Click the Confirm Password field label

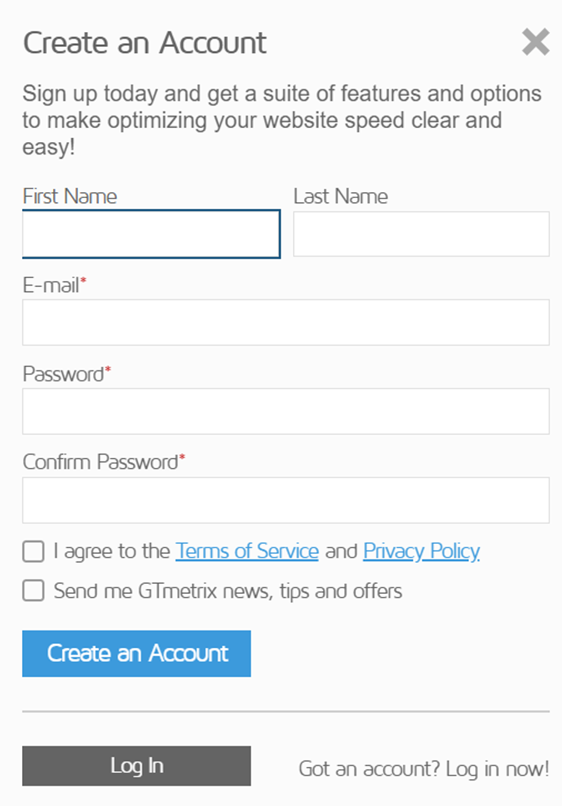[101, 462]
